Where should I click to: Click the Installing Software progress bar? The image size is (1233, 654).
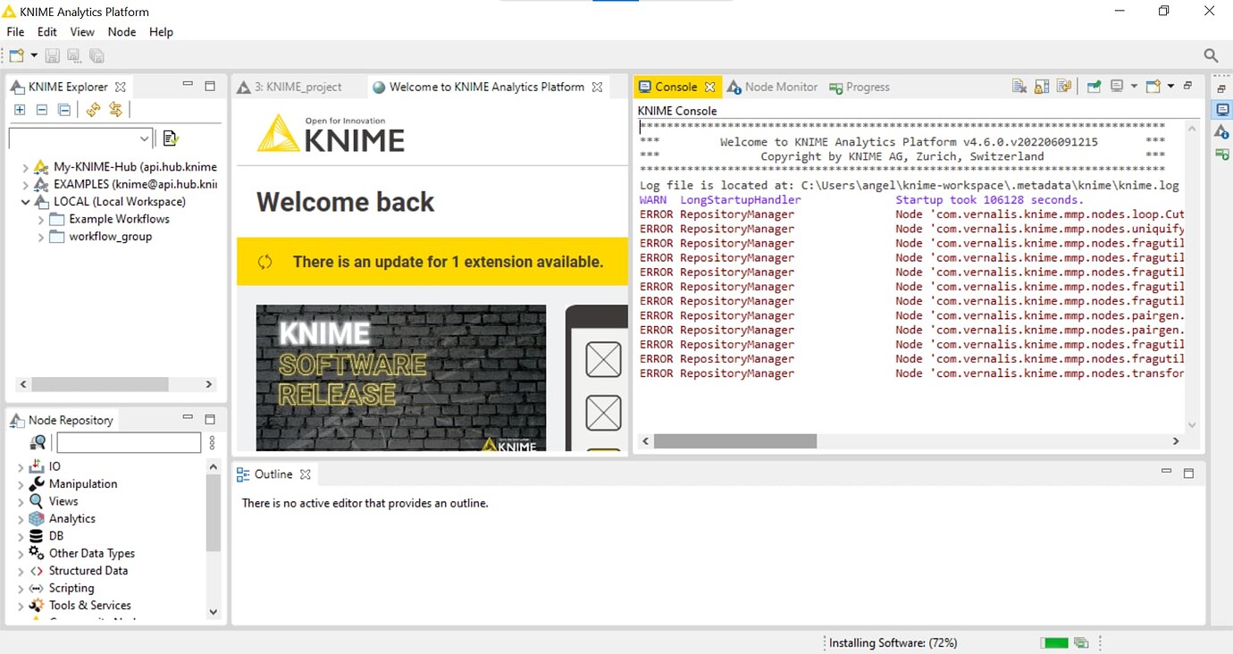[1054, 642]
